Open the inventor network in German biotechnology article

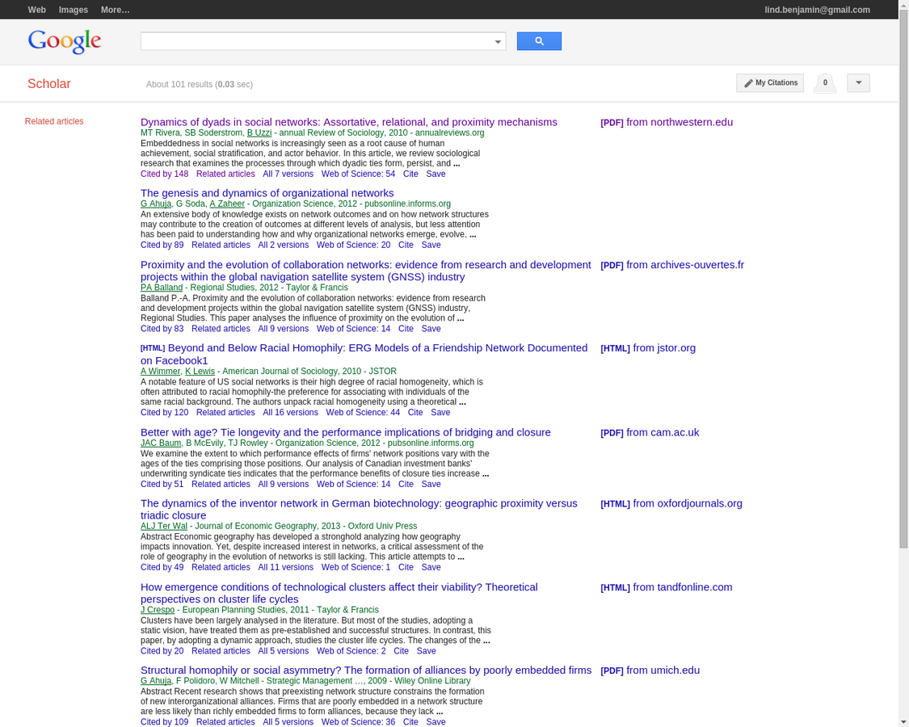359,510
